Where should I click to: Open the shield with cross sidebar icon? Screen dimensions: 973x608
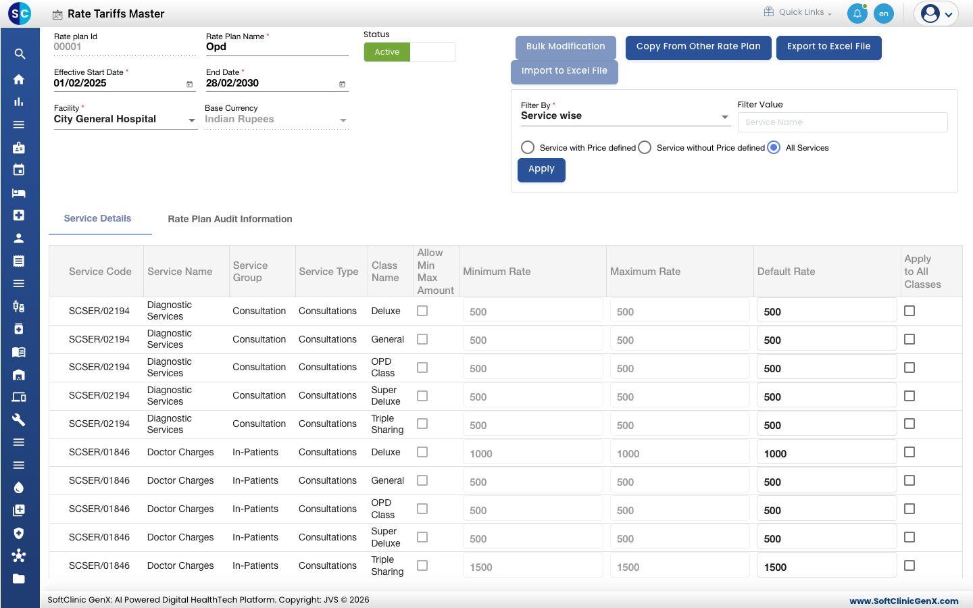coord(19,533)
